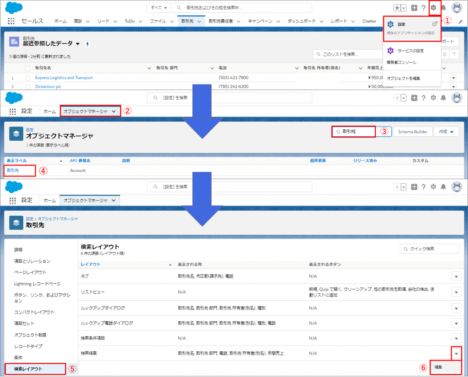Click the avatar on the 取引先 search layout page header

pos(457,186)
